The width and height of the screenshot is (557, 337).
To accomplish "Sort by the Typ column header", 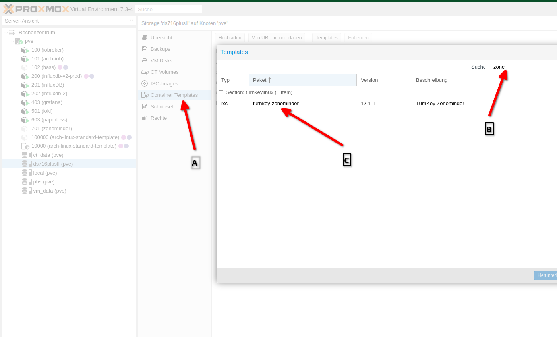I will [233, 80].
